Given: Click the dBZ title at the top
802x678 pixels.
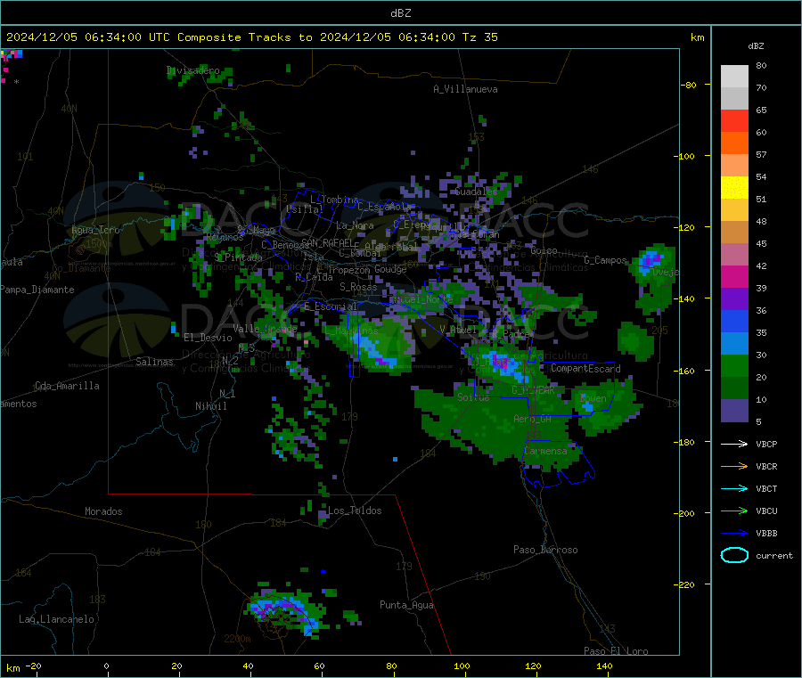Looking at the screenshot, I should [400, 13].
